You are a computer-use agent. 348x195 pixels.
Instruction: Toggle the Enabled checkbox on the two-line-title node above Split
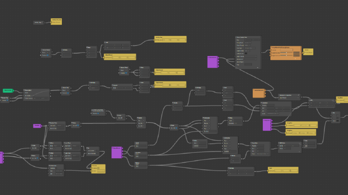pos(98,113)
